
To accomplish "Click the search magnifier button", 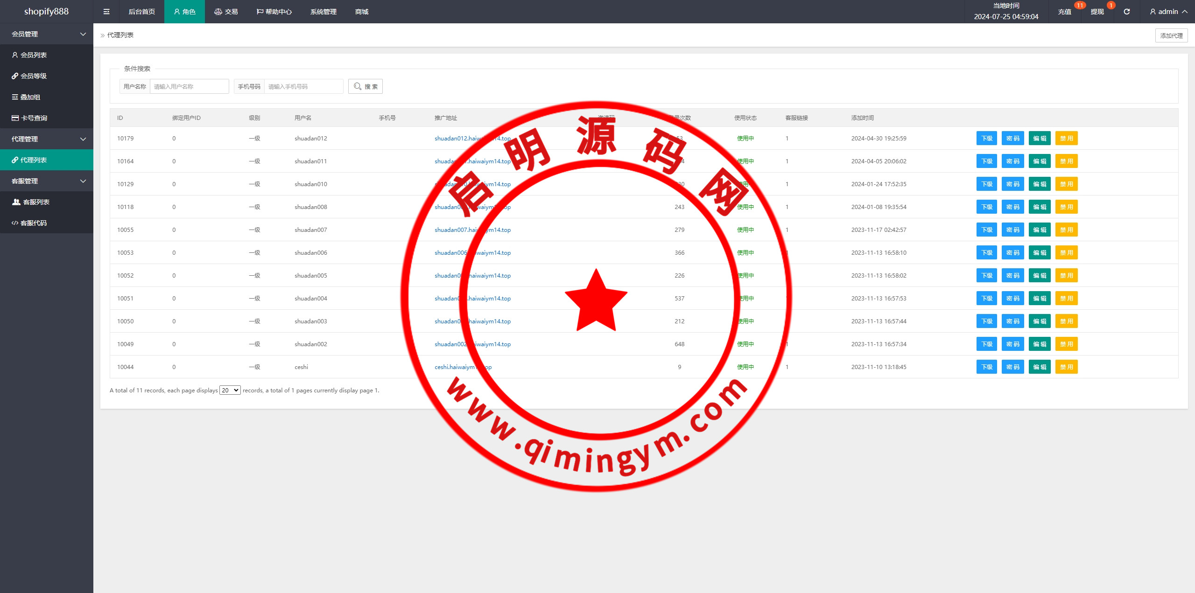I will click(x=365, y=86).
